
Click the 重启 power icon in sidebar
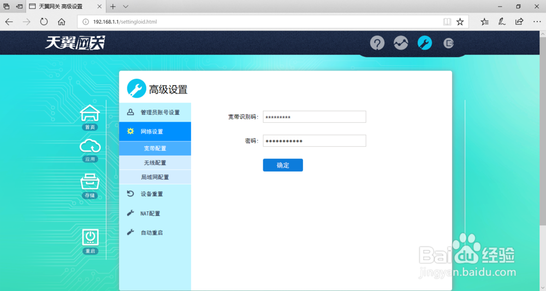coord(90,241)
